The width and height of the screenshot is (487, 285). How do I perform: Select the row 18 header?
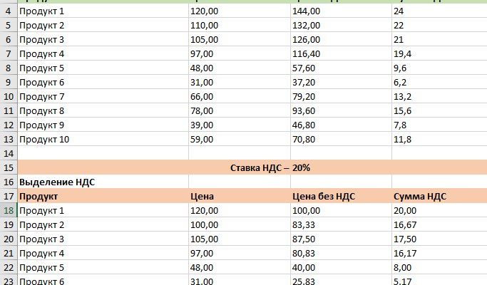9,210
